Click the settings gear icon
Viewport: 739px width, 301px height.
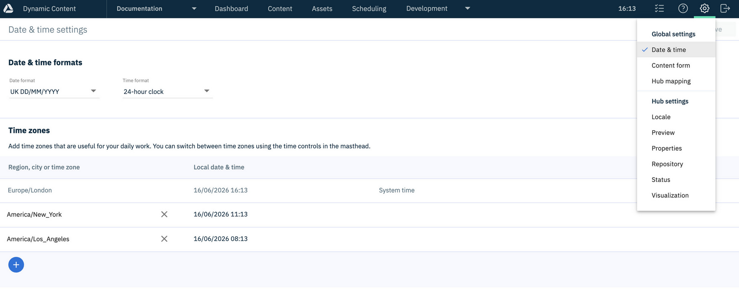point(704,8)
